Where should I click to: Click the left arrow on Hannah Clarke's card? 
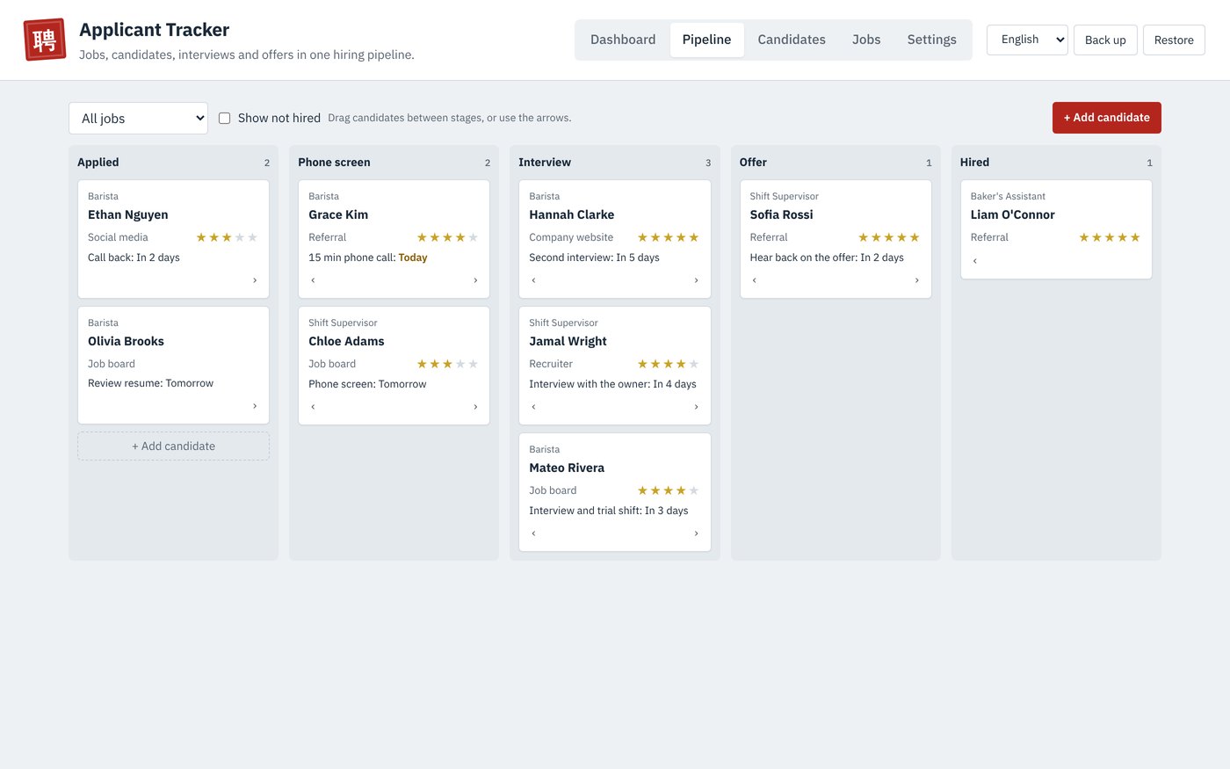pyautogui.click(x=533, y=280)
